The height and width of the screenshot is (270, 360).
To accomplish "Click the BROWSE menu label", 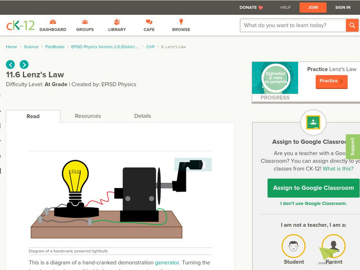I will [x=181, y=30].
